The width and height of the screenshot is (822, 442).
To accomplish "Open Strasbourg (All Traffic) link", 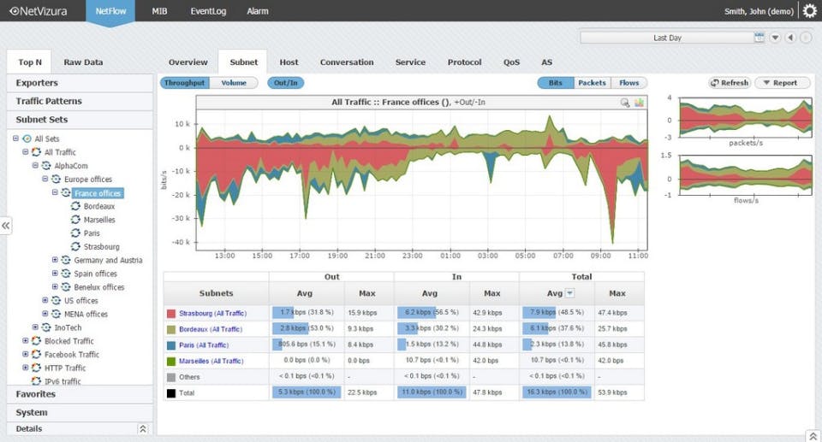I will pyautogui.click(x=213, y=313).
